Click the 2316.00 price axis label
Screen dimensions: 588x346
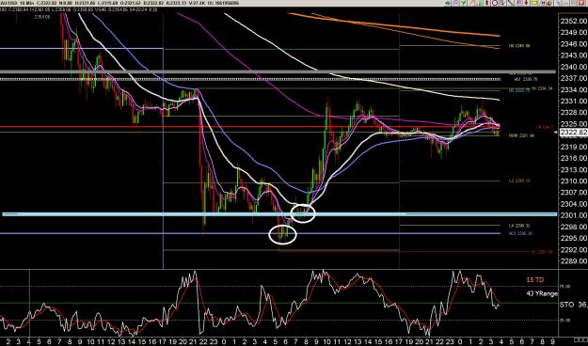click(x=573, y=158)
